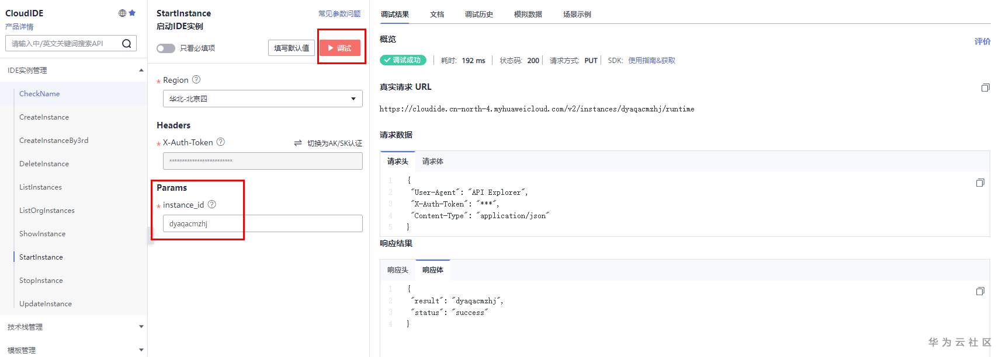Click the search magnifier icon in API search

pyautogui.click(x=126, y=44)
